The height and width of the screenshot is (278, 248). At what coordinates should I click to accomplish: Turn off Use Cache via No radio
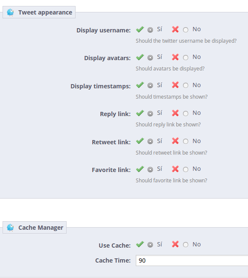(186, 245)
